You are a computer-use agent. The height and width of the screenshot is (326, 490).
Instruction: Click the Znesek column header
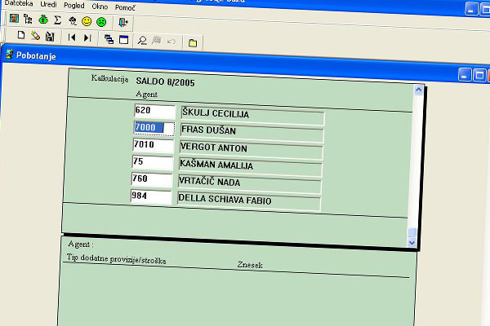click(x=250, y=265)
